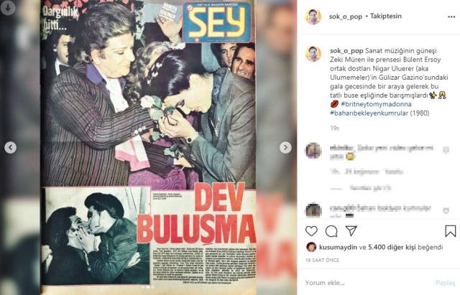This screenshot has width=460, height=295.
Task: Open hashtag #baharıbekleyenkumrular
Action: (369, 113)
